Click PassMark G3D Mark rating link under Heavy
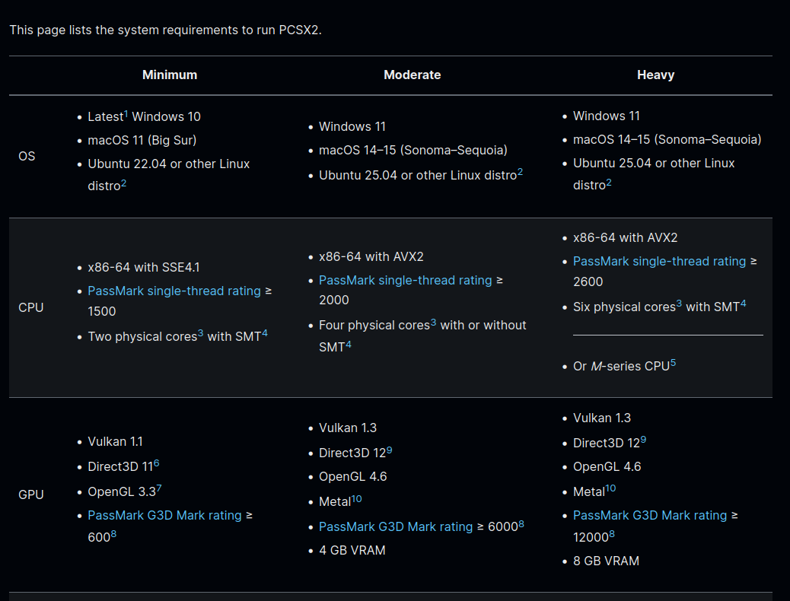Screen dimensions: 790x601 (x=650, y=515)
